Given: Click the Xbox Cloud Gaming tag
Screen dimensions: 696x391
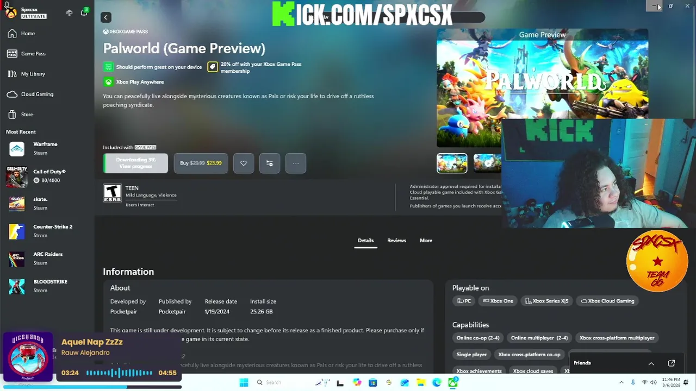Looking at the screenshot, I should pos(607,301).
